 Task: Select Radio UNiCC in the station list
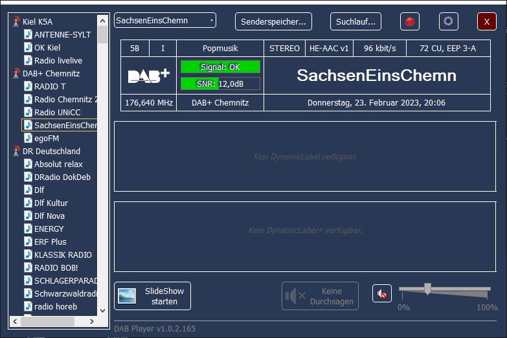[57, 112]
